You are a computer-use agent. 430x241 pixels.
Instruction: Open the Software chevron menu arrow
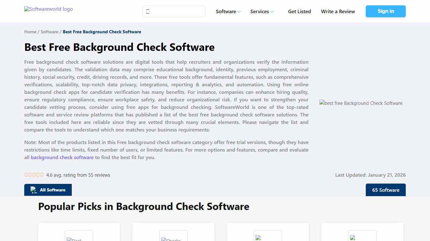pyautogui.click(x=239, y=12)
